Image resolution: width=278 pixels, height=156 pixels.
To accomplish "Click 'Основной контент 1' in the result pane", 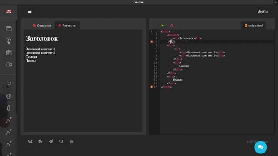I will 40,49.
